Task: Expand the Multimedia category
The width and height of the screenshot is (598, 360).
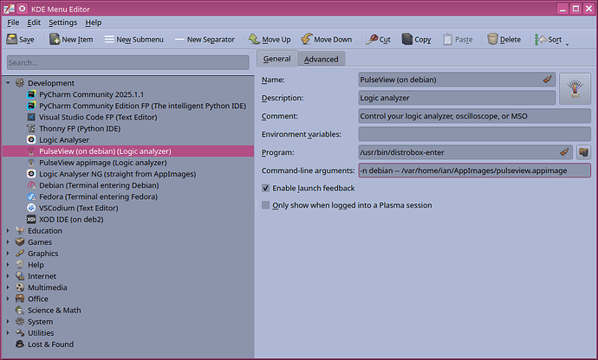Action: pyautogui.click(x=8, y=287)
